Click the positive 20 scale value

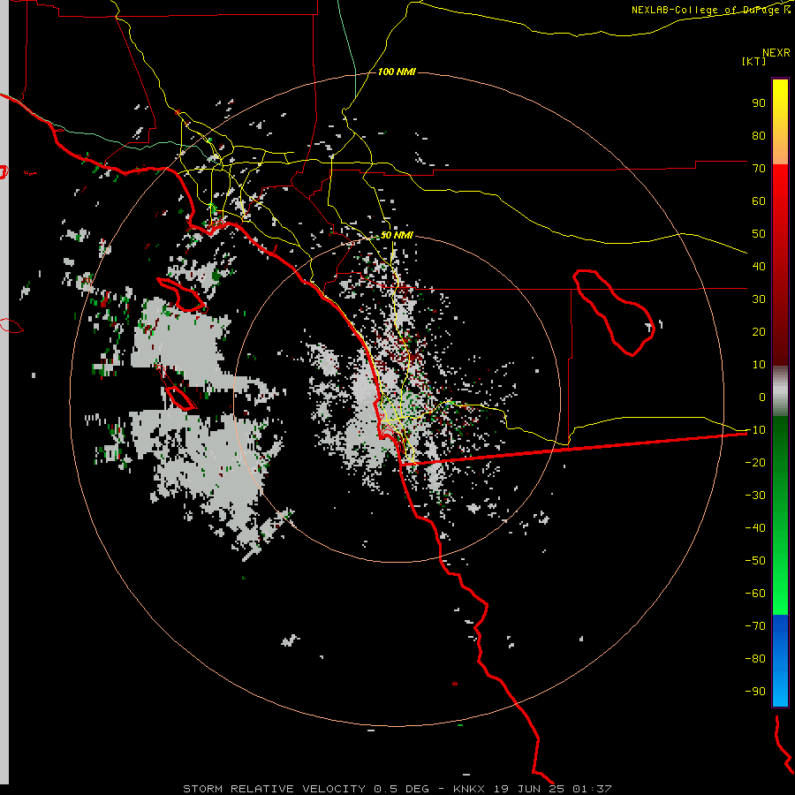tap(759, 332)
